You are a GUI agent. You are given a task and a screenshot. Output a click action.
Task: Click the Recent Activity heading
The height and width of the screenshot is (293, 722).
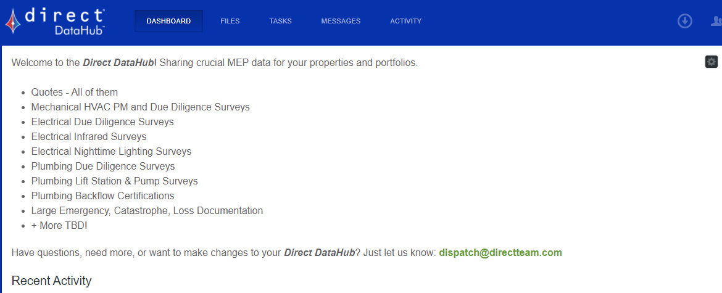52,281
